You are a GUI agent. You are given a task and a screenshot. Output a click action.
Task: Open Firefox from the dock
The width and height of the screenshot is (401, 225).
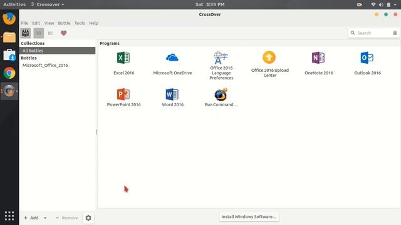(9, 18)
